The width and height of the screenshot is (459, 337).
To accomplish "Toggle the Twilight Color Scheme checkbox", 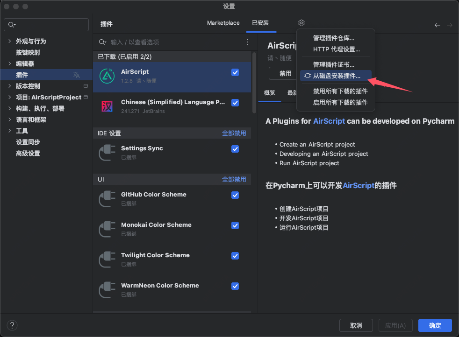I will click(235, 256).
